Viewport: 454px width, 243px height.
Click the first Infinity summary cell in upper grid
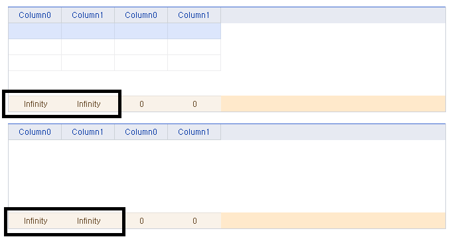35,104
